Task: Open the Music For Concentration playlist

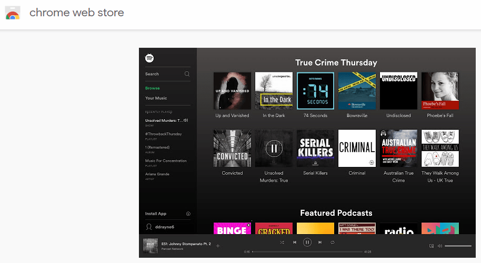Action: (166, 161)
